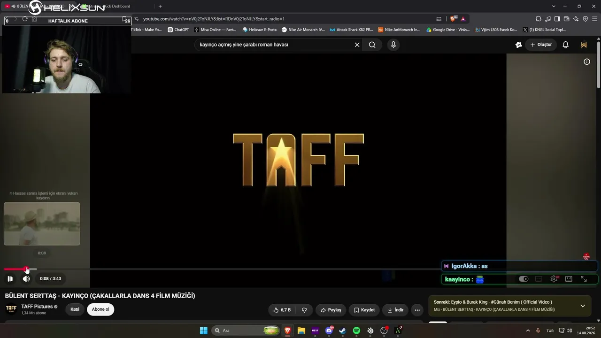
Task: Toggle the autoplay switch in the player
Action: [524, 279]
